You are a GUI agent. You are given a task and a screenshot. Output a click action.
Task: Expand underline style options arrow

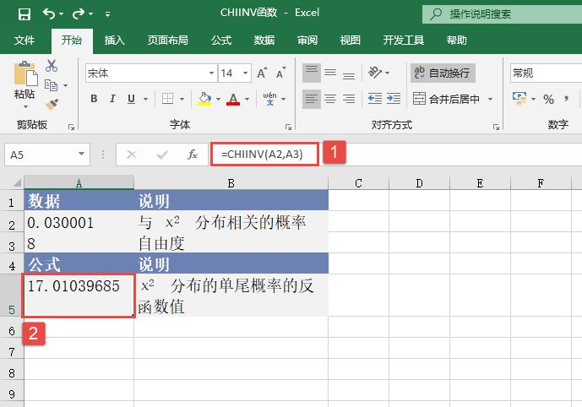[145, 99]
